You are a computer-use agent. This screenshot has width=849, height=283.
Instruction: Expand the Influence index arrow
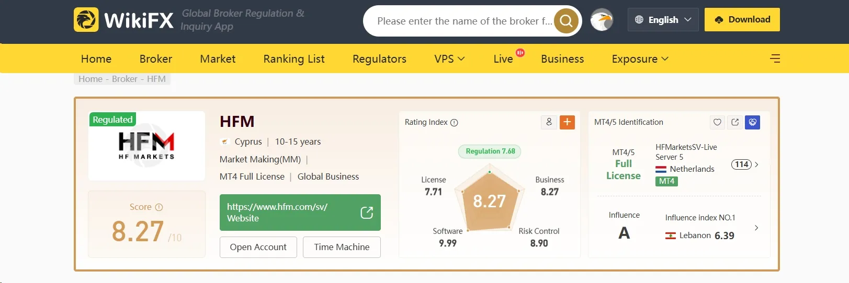click(756, 228)
